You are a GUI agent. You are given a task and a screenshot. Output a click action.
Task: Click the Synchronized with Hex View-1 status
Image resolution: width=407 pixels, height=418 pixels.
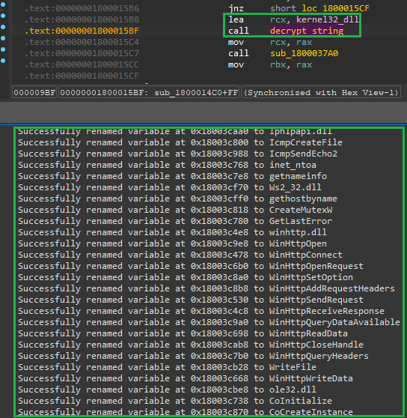tap(321, 92)
